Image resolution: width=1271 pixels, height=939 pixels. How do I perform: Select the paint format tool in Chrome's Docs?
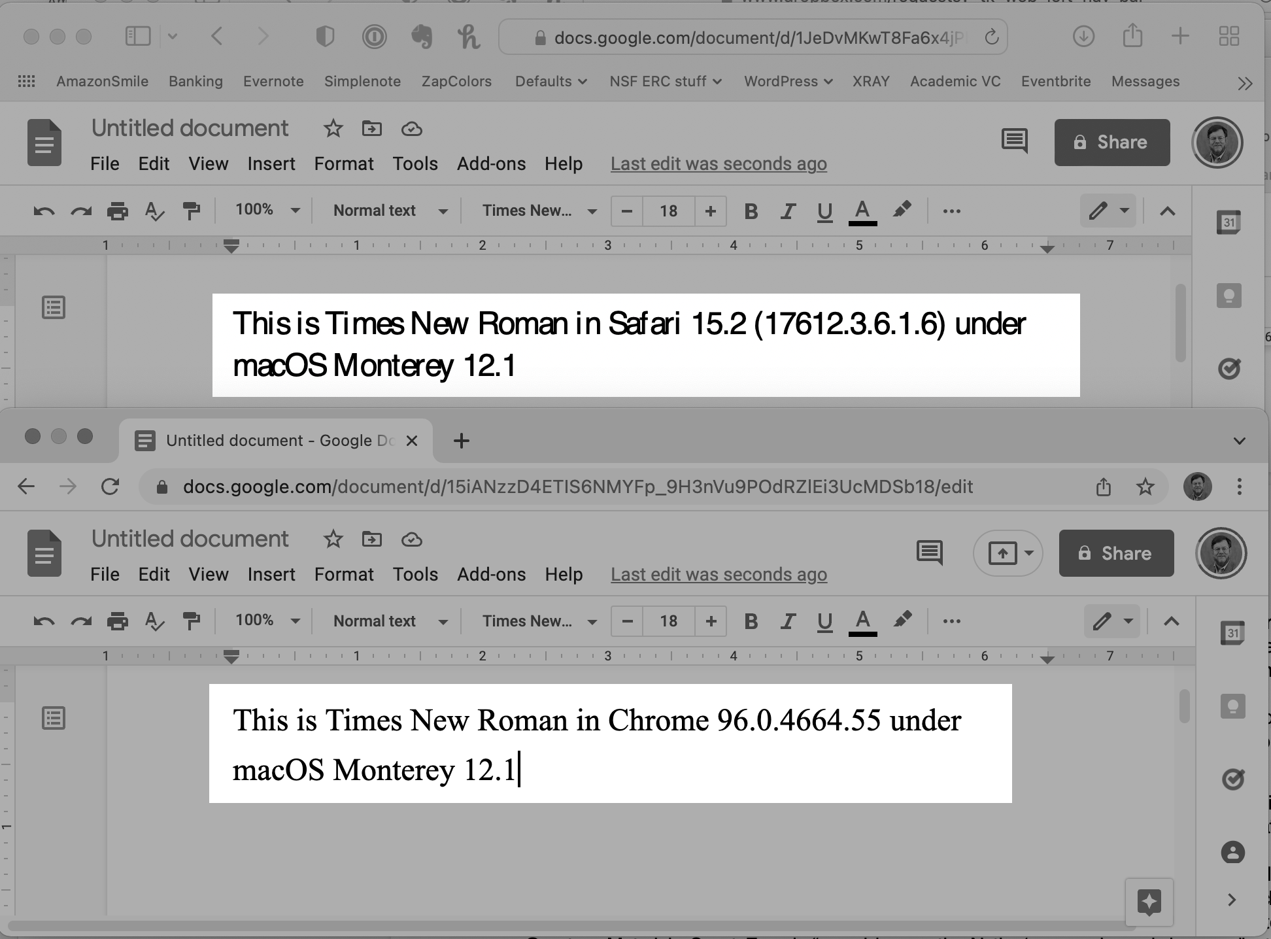pos(191,621)
